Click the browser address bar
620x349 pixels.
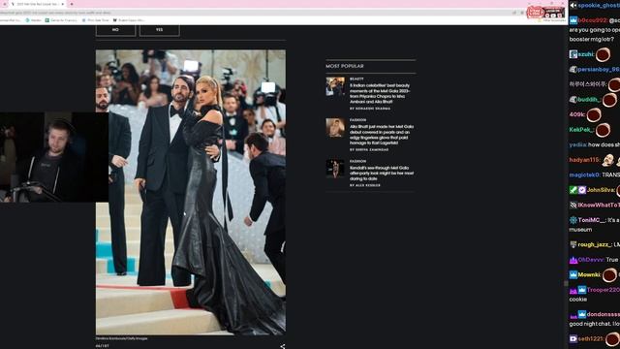pos(253,13)
